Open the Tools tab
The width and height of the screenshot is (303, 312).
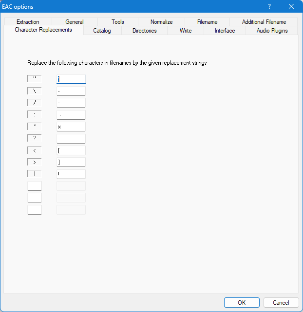pos(117,22)
